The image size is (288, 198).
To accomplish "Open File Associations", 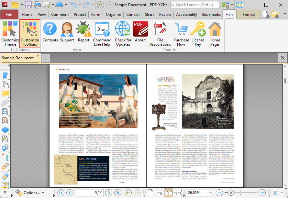I will click(x=160, y=34).
